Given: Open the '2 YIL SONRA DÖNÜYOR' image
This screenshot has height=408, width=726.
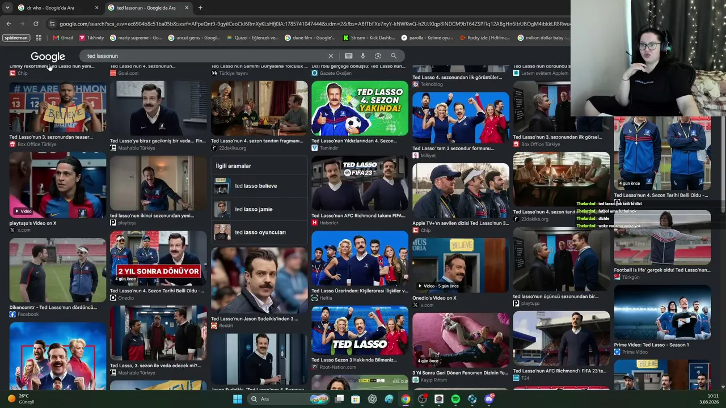Looking at the screenshot, I should pos(158,258).
